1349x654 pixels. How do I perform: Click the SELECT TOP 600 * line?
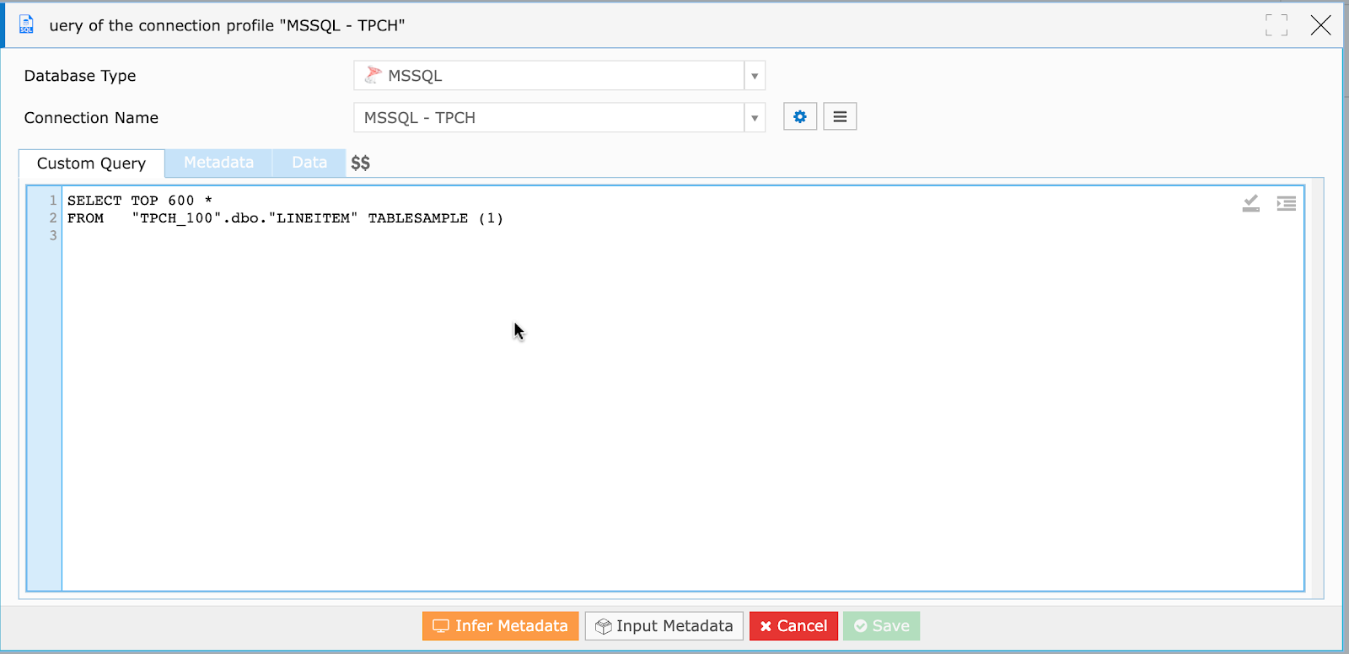click(140, 201)
